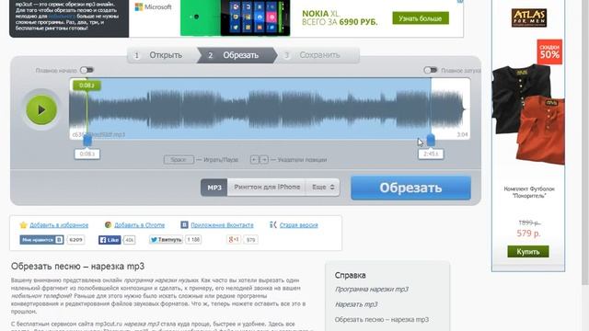Open step 1 Открыть tab

tap(162, 55)
